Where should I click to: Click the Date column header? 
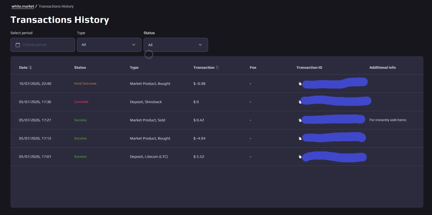23,67
